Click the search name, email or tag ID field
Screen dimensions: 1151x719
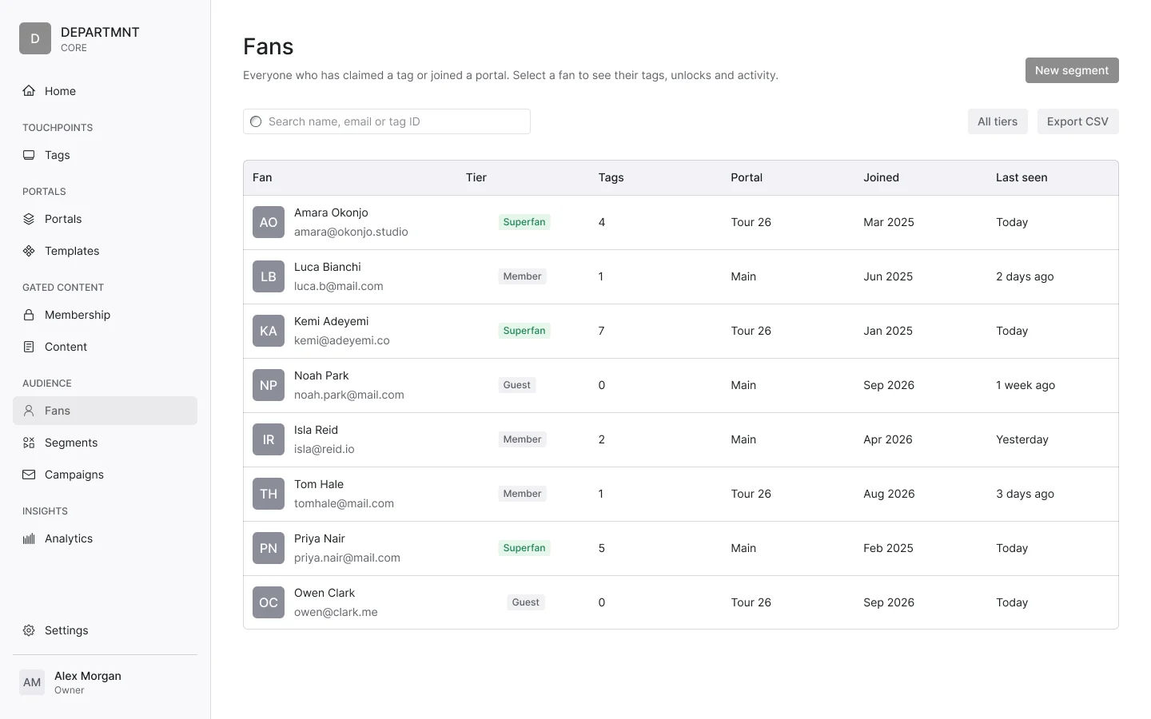point(387,121)
